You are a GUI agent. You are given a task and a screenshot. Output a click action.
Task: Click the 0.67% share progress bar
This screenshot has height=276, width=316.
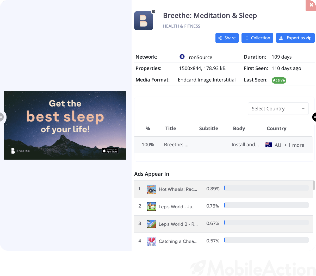[x=267, y=223]
